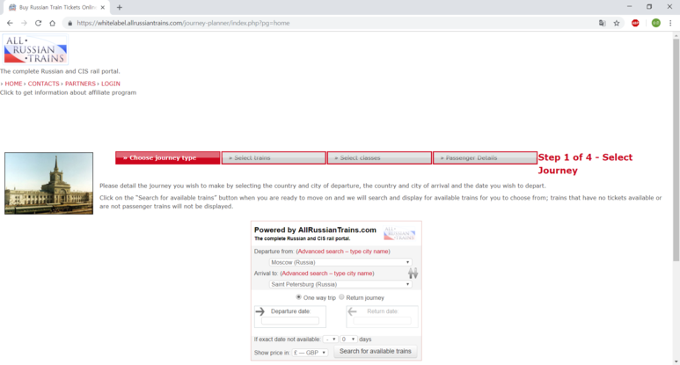Click the browser forward arrow

24,23
